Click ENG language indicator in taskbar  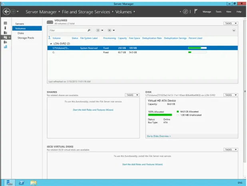240,183
